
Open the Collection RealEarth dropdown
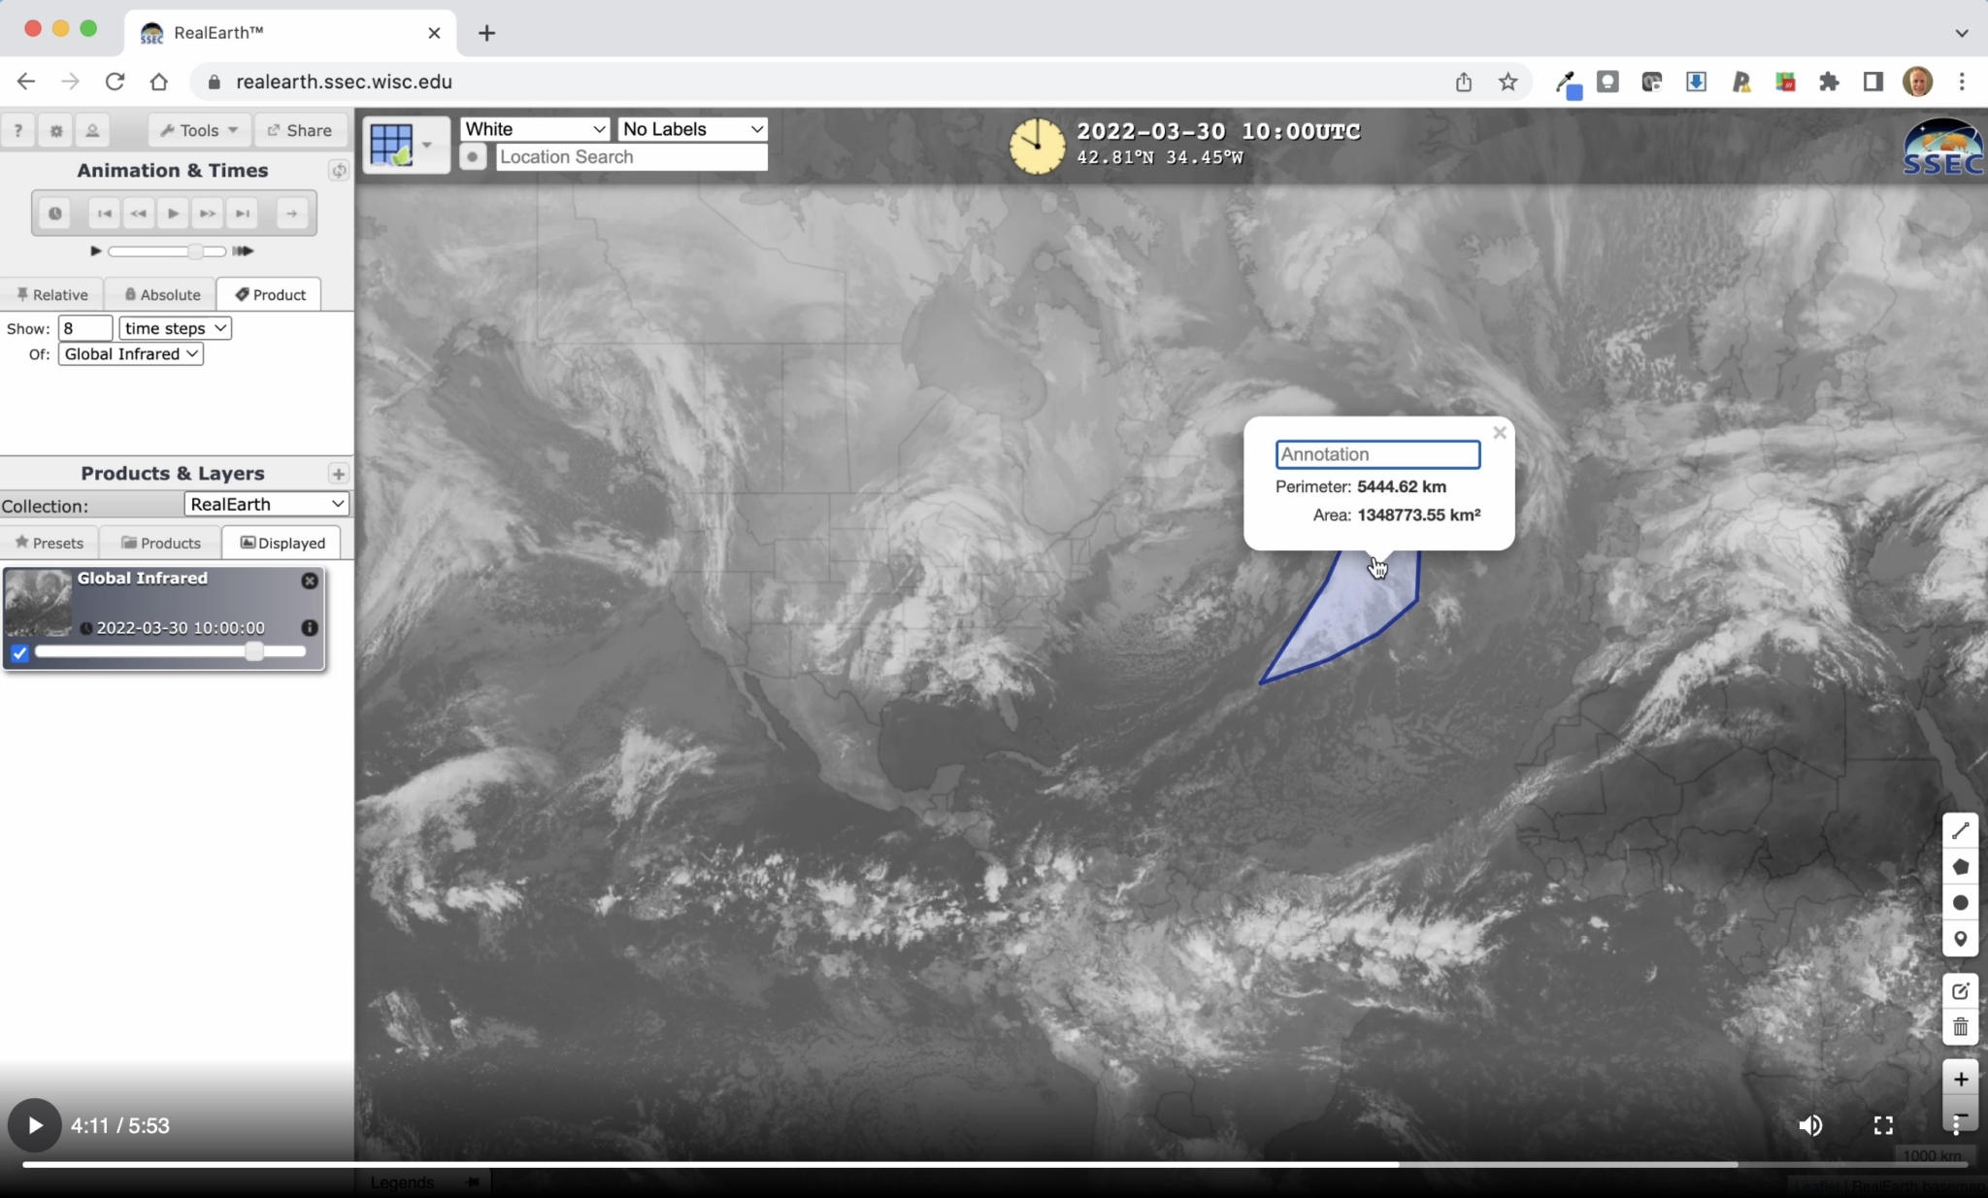266,504
